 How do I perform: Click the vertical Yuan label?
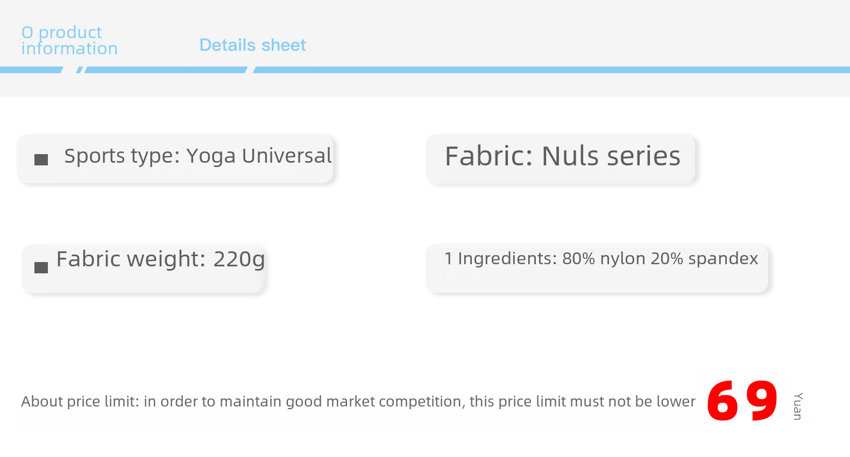click(x=798, y=406)
